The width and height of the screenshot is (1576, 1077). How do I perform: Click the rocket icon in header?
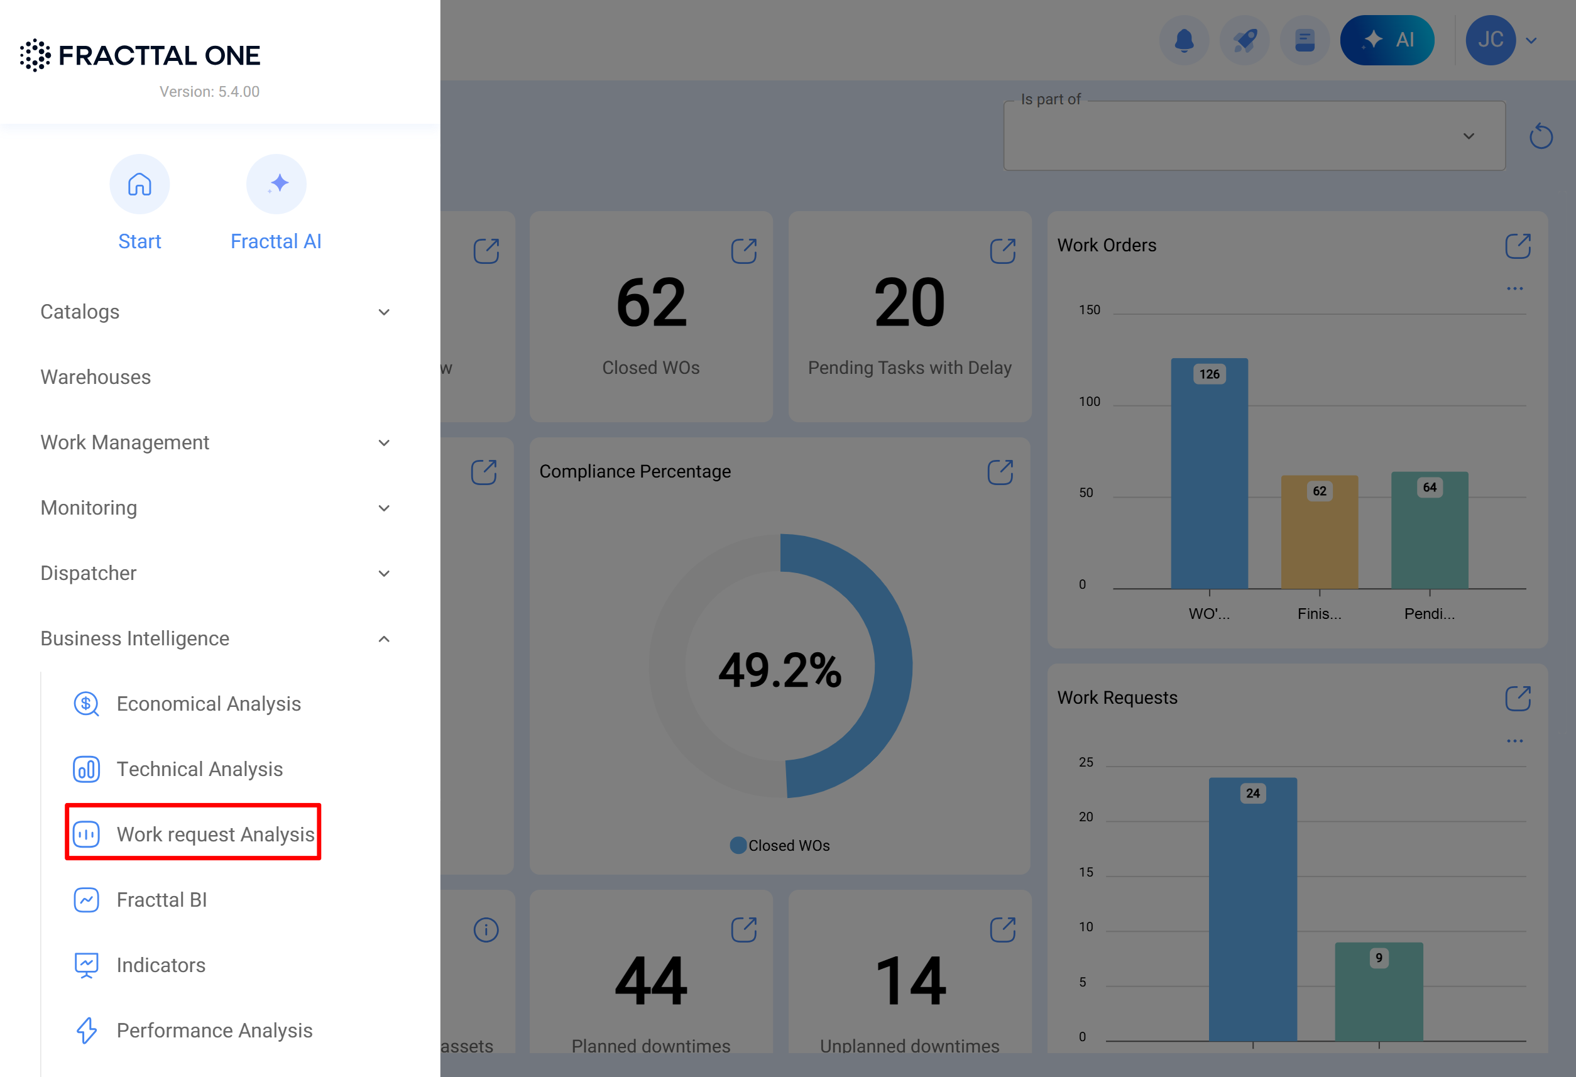click(1244, 40)
